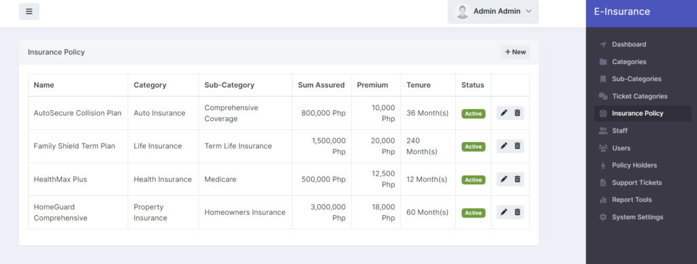Open Support Tickets
Image resolution: width=697 pixels, height=264 pixels.
click(643, 182)
